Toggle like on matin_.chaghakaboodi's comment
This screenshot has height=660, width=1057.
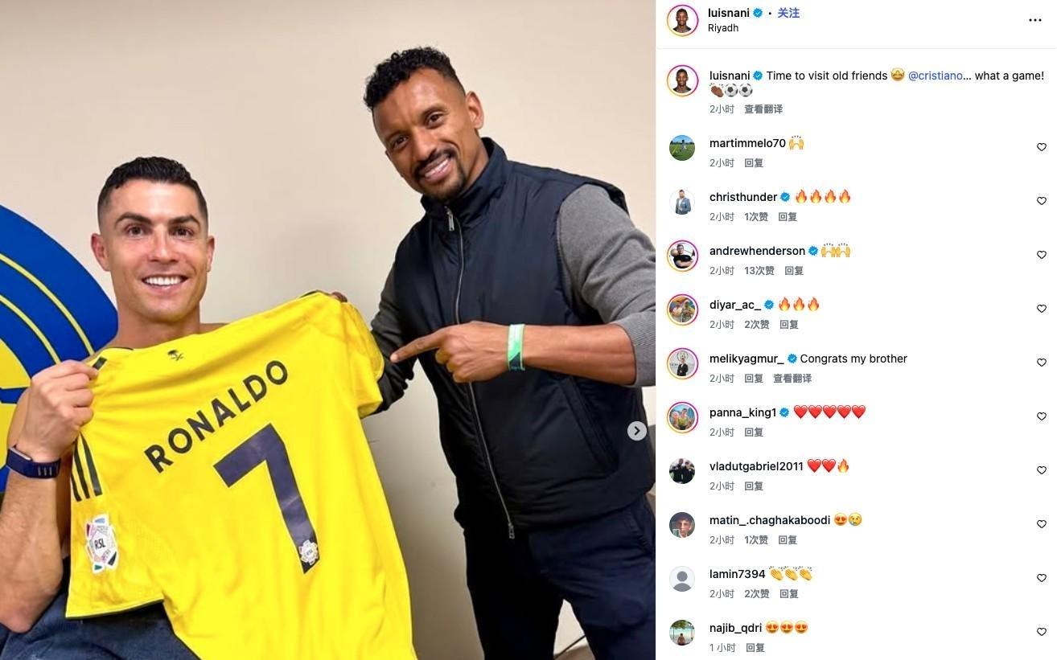(x=1041, y=524)
